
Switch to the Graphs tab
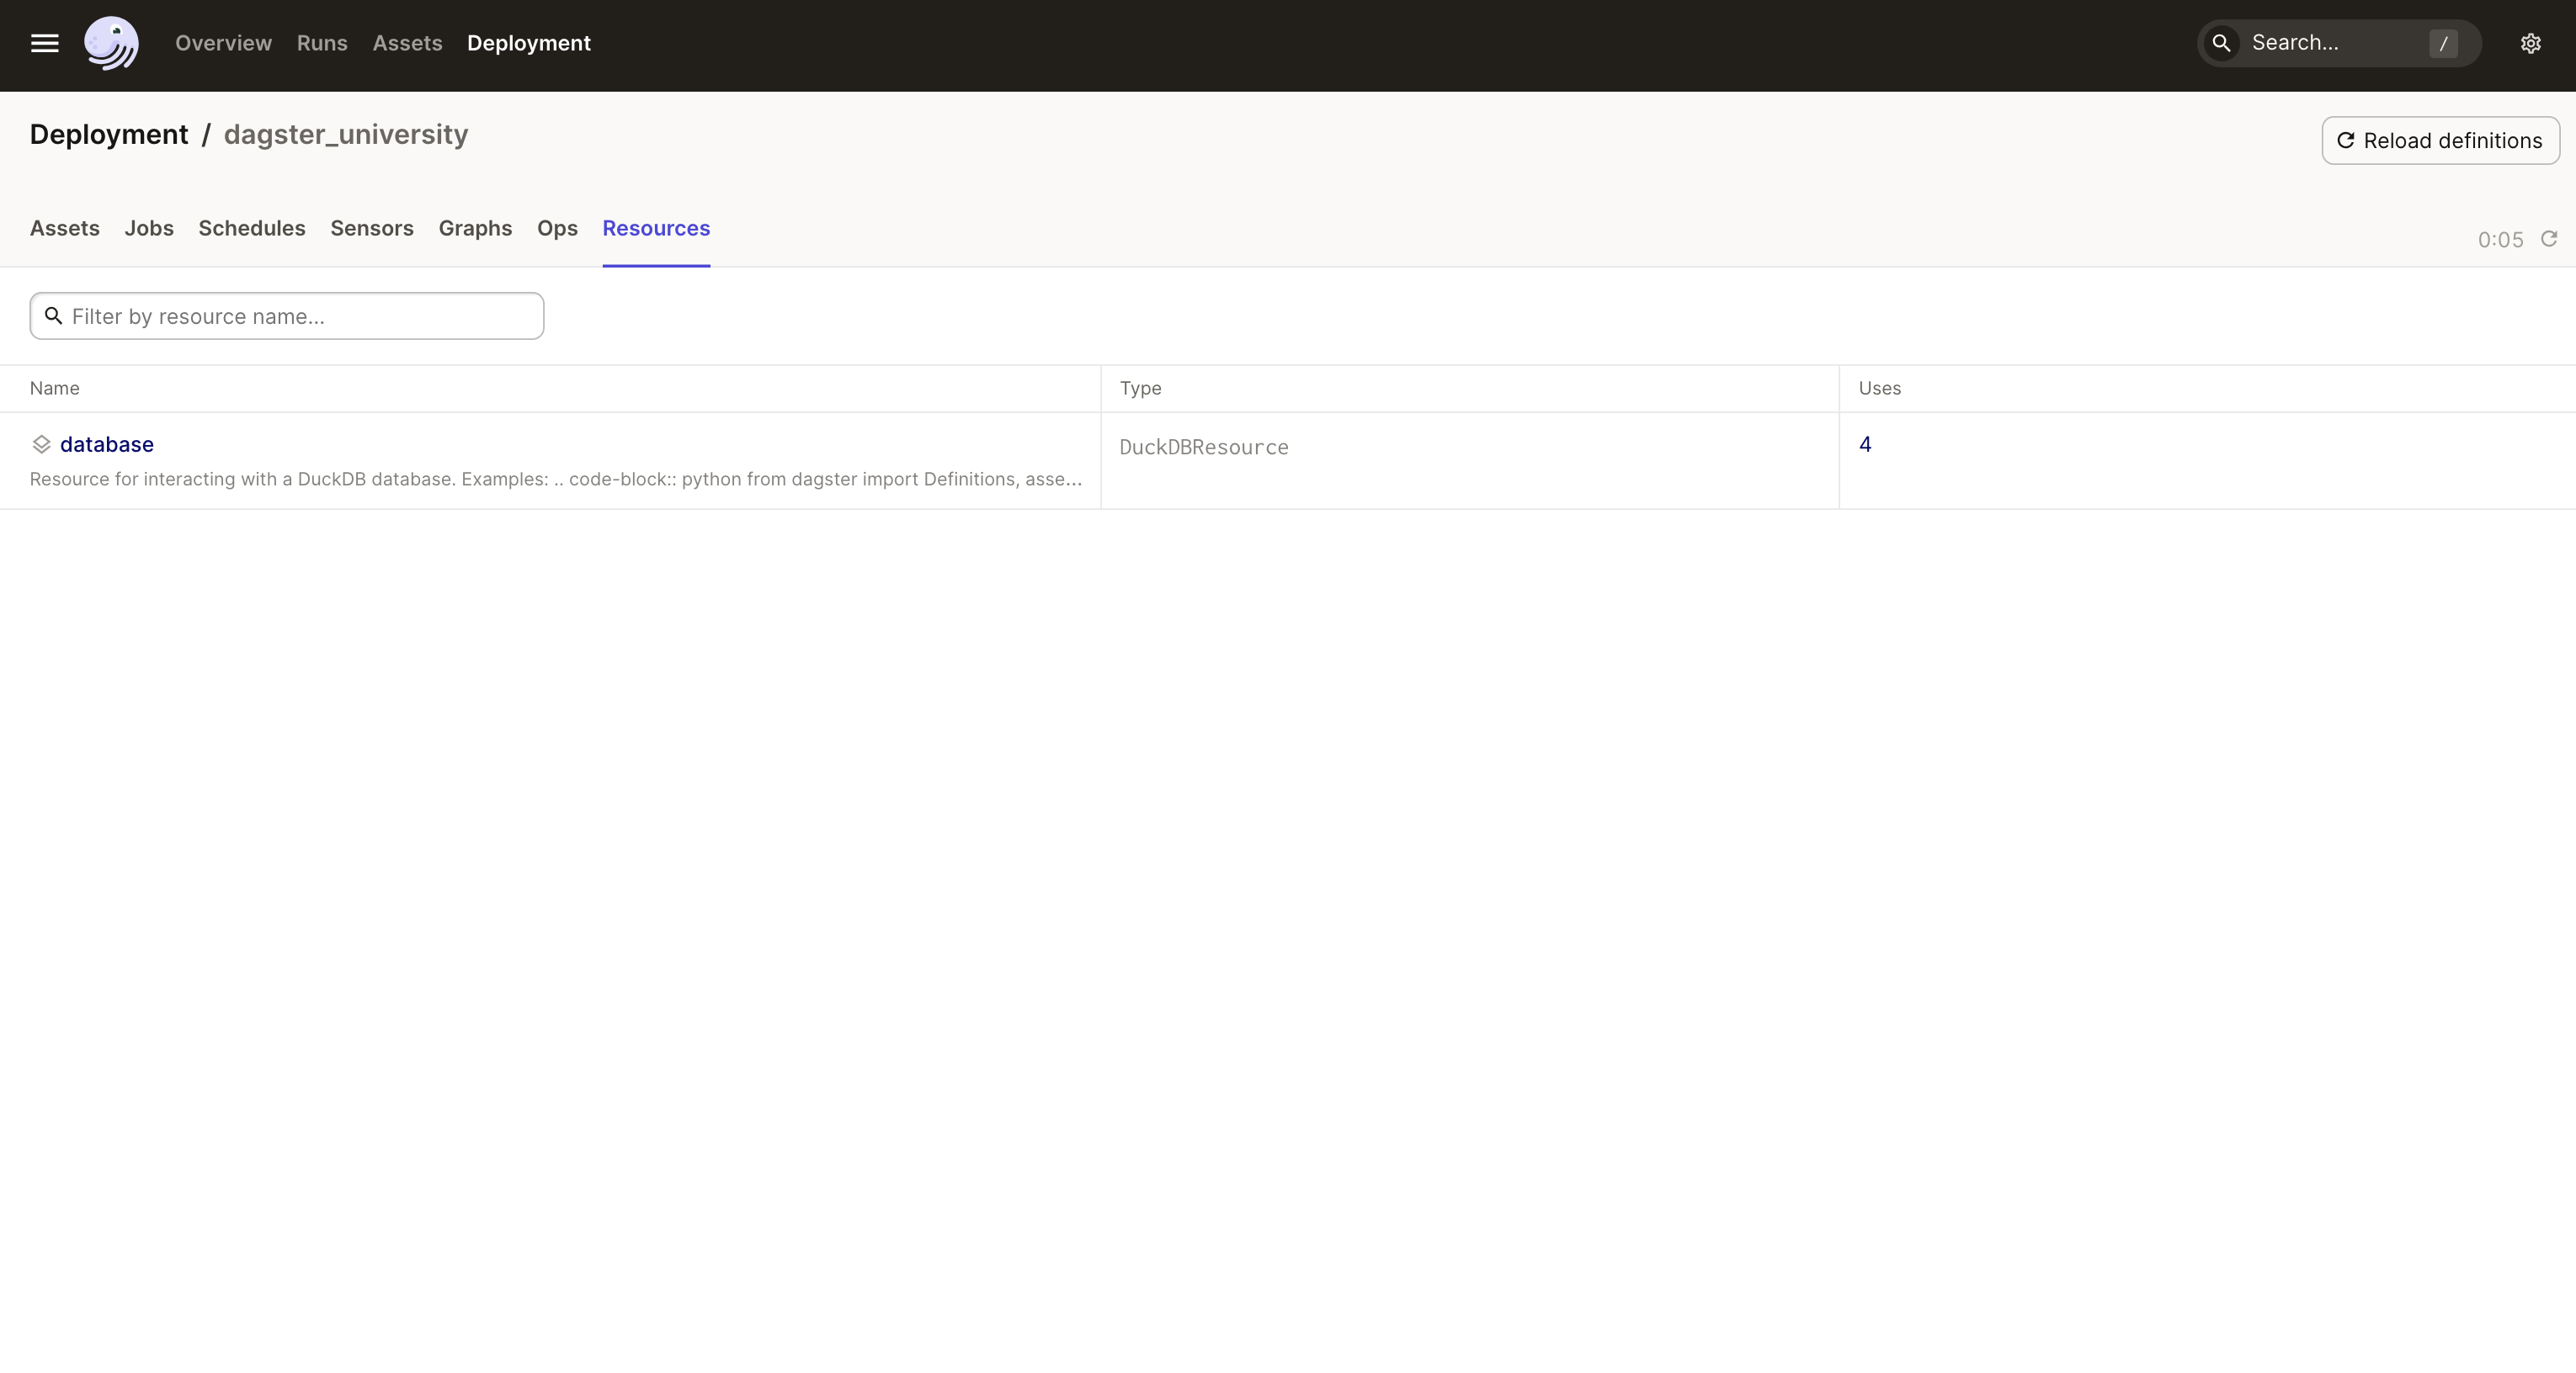click(475, 228)
